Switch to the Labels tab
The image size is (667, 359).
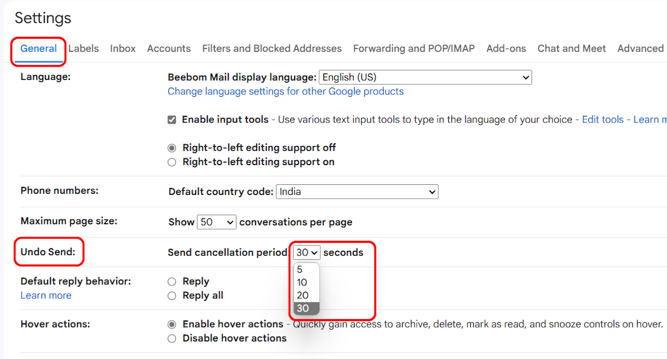pos(83,48)
